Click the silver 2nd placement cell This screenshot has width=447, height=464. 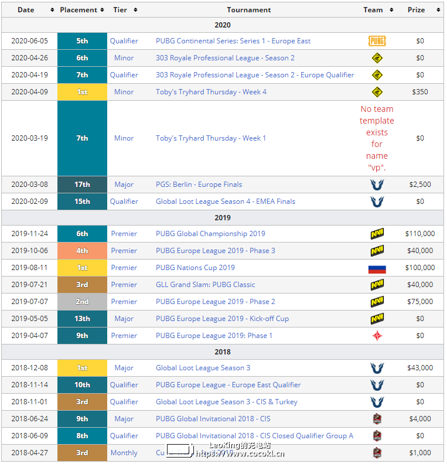pyautogui.click(x=82, y=302)
